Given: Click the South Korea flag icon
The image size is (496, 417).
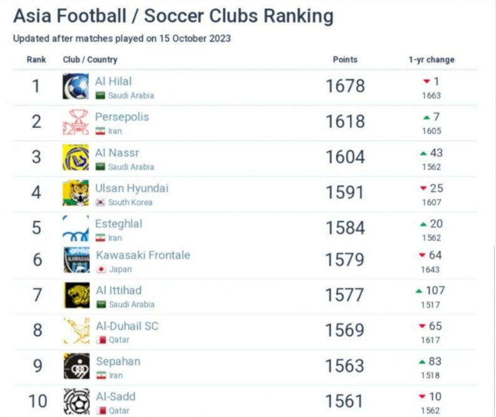Looking at the screenshot, I should tap(100, 203).
